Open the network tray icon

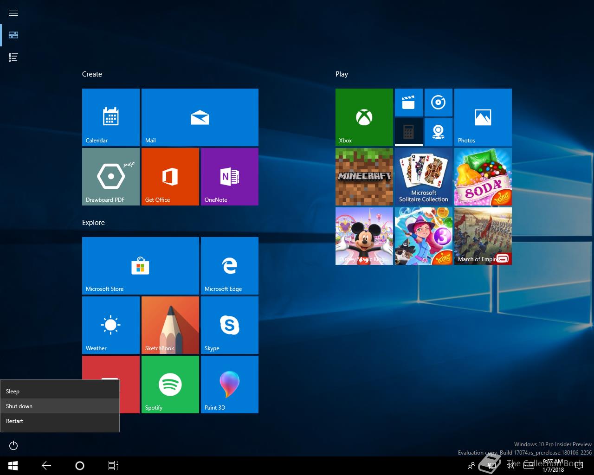pyautogui.click(x=491, y=466)
